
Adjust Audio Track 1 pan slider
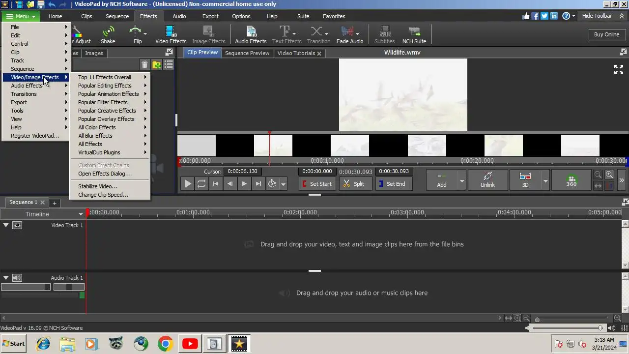69,287
